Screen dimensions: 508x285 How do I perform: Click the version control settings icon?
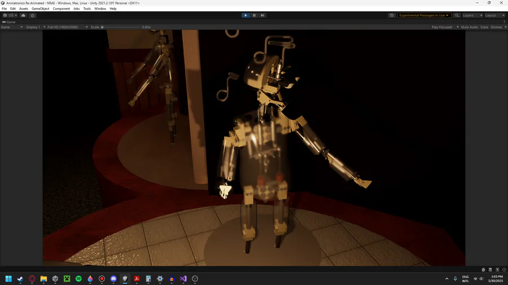pyautogui.click(x=32, y=15)
